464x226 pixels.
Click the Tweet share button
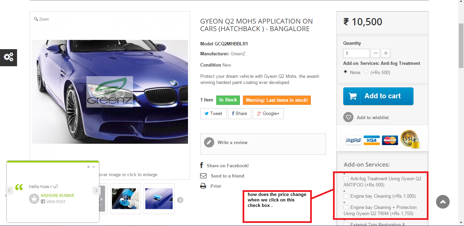213,114
